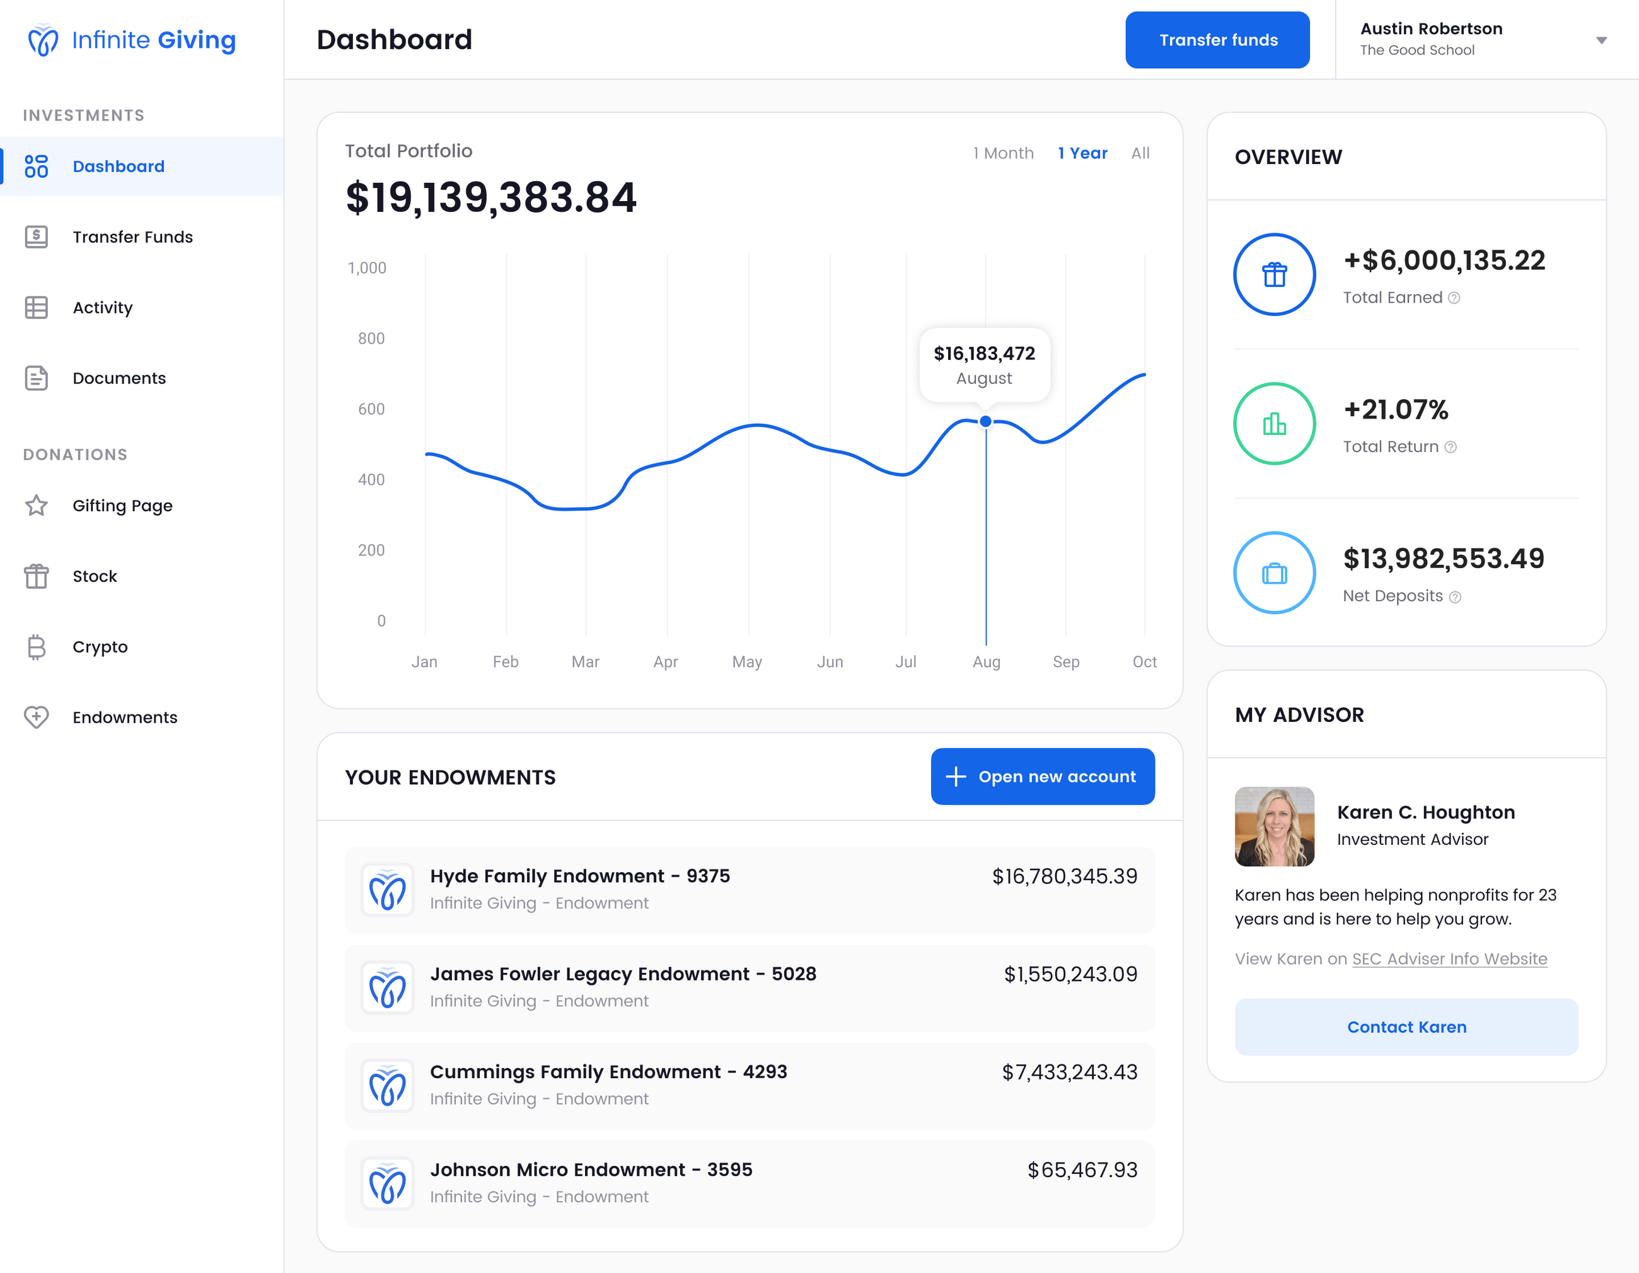Click the Documents file icon

point(36,378)
